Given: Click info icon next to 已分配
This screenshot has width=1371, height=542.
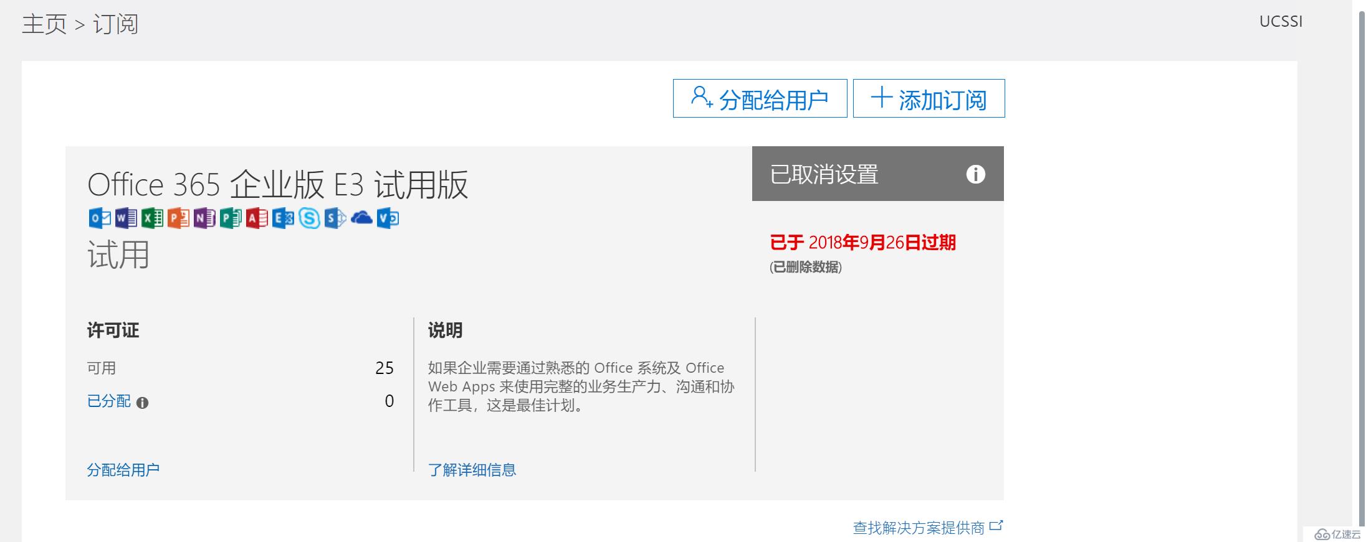Looking at the screenshot, I should point(142,403).
